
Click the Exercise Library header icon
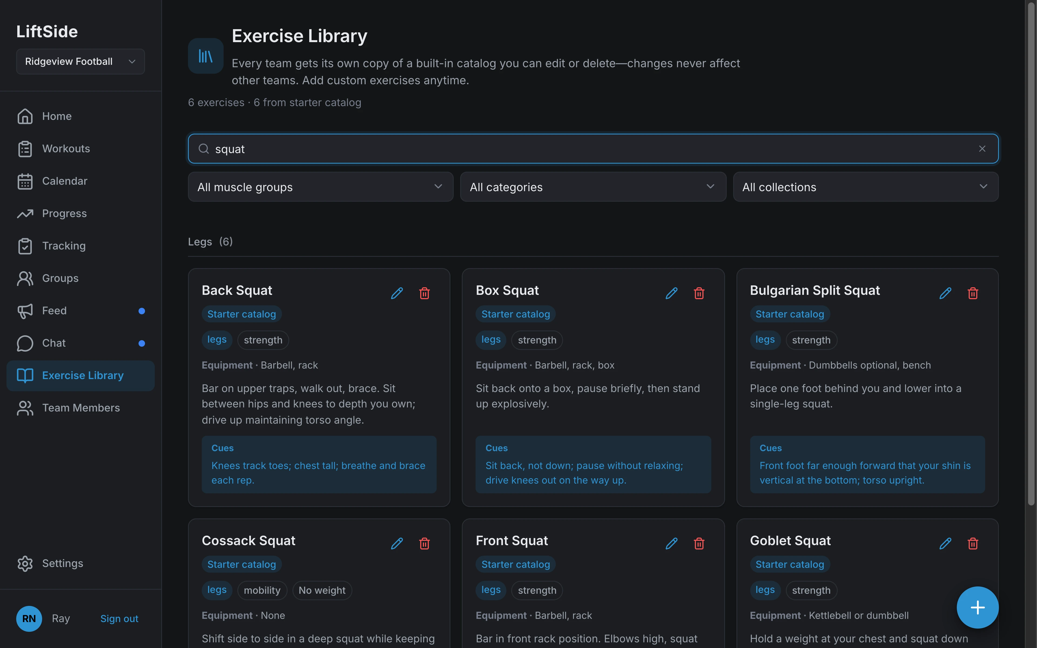click(206, 56)
